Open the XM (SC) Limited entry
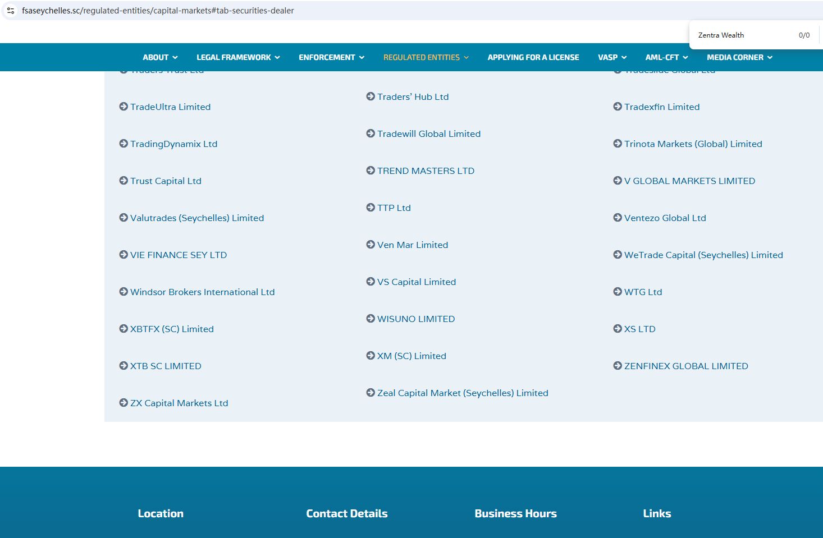Viewport: 823px width, 538px height. coord(411,356)
